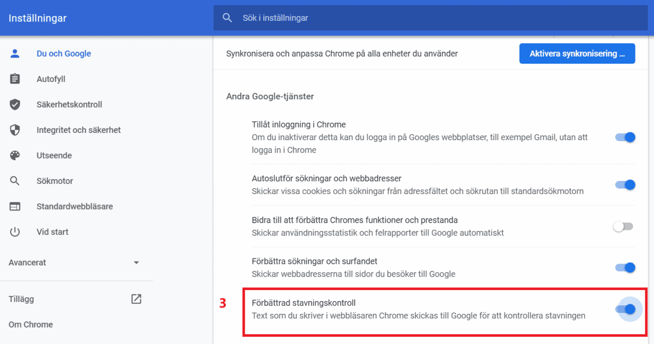Viewport: 654px width, 344px height.
Task: Click the Aktivera synkronisering button
Action: pyautogui.click(x=577, y=54)
